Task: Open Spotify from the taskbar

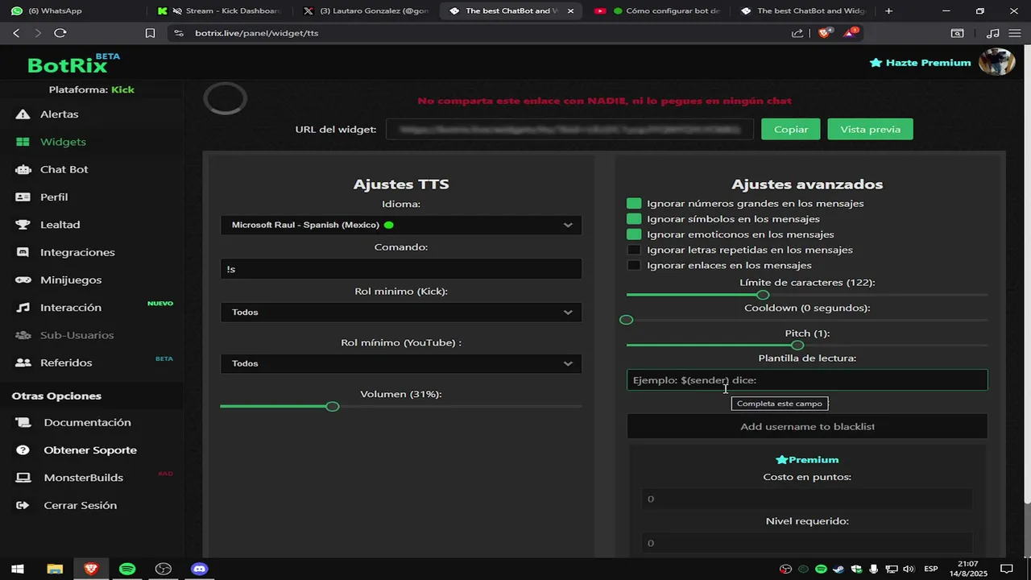Action: click(x=127, y=569)
